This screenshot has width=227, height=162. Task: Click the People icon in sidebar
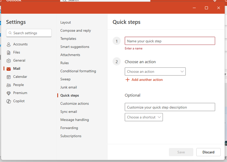point(9,85)
